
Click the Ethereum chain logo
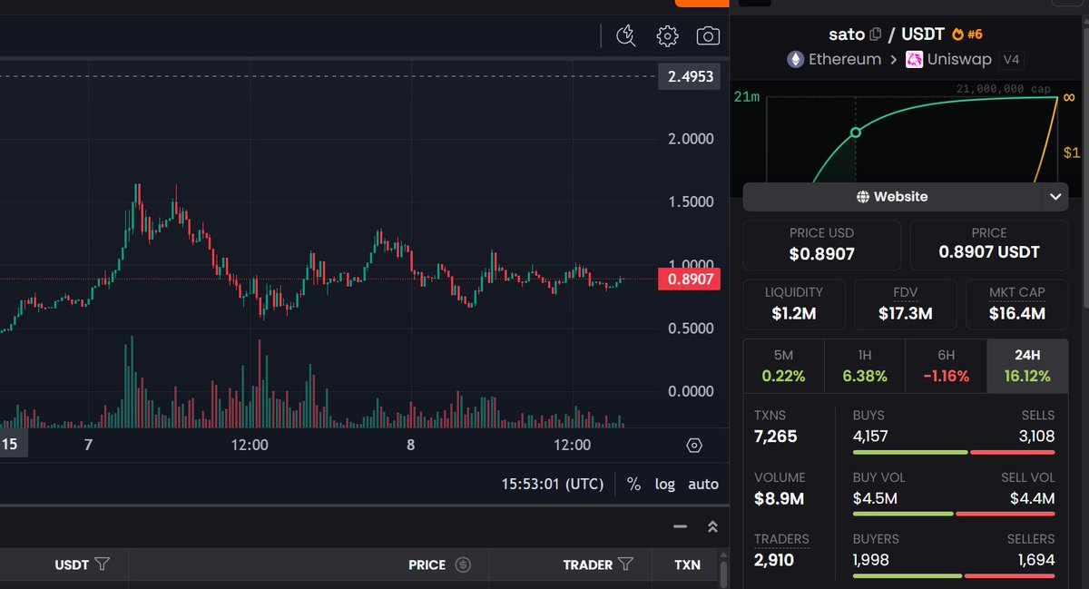pyautogui.click(x=795, y=60)
